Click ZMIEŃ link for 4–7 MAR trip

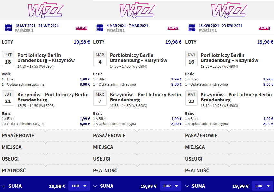click(173, 28)
